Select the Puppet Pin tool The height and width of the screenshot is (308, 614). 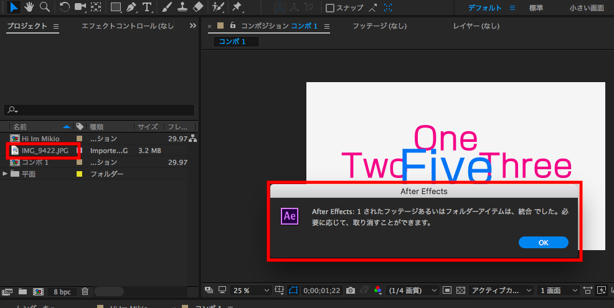pos(237,7)
